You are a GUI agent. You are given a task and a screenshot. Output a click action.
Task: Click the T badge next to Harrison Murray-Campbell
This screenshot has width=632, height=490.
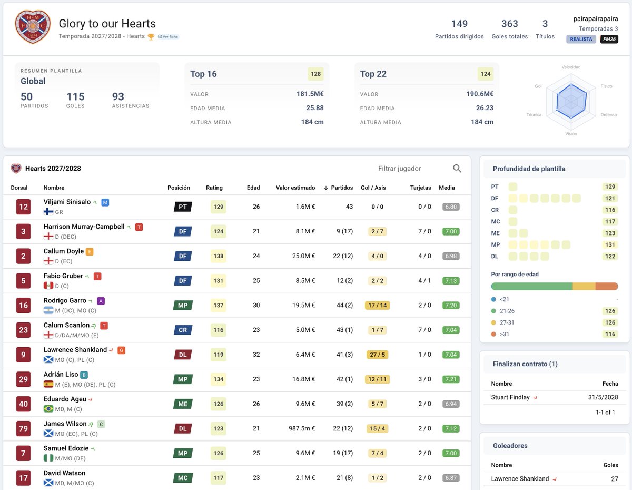point(139,227)
